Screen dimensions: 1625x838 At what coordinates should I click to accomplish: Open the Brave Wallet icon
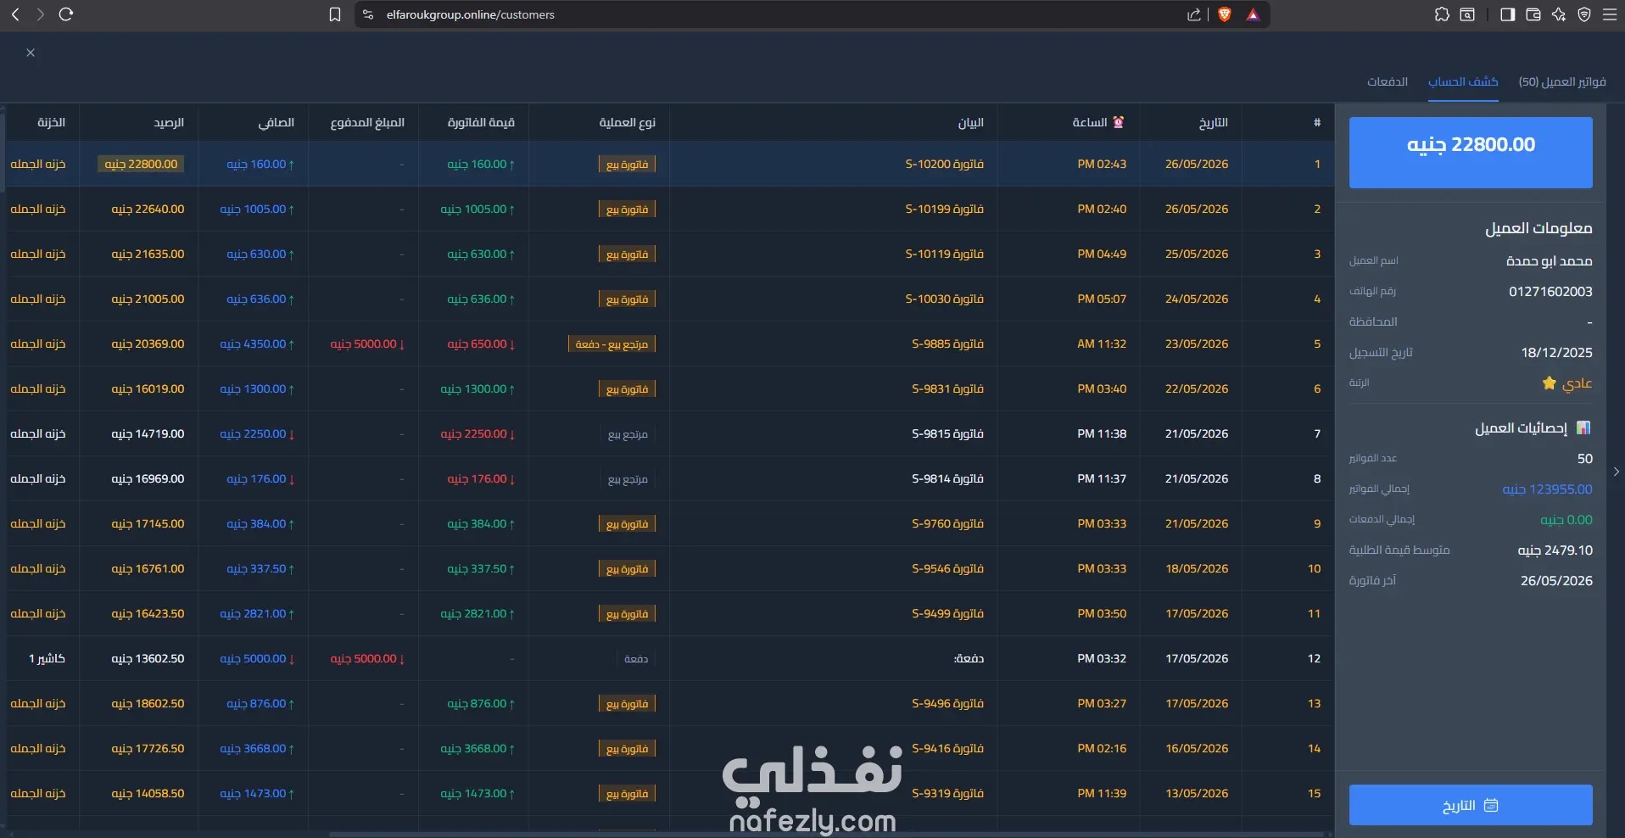1533,14
